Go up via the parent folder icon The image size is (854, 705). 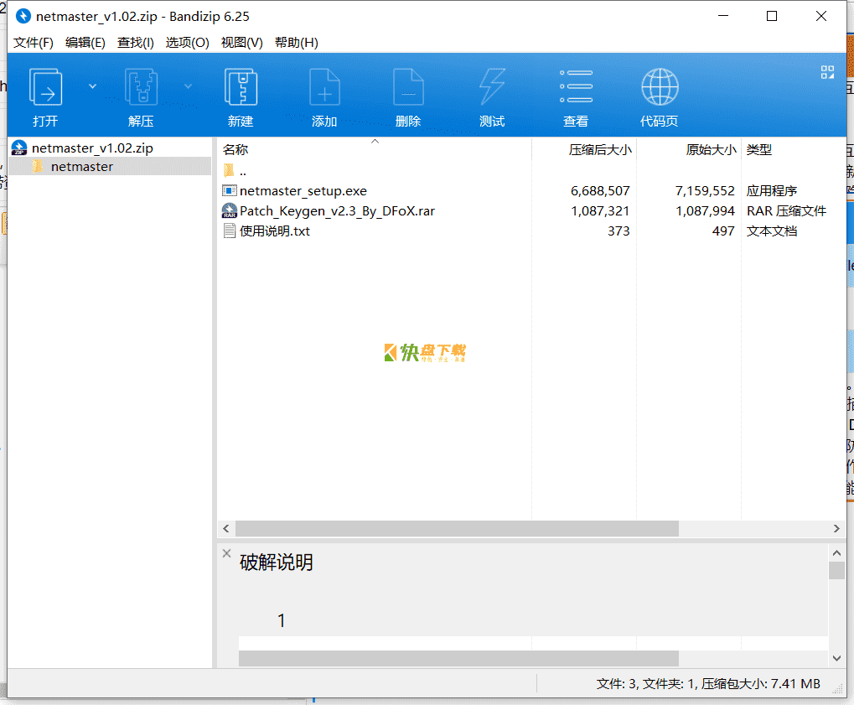pyautogui.click(x=229, y=170)
